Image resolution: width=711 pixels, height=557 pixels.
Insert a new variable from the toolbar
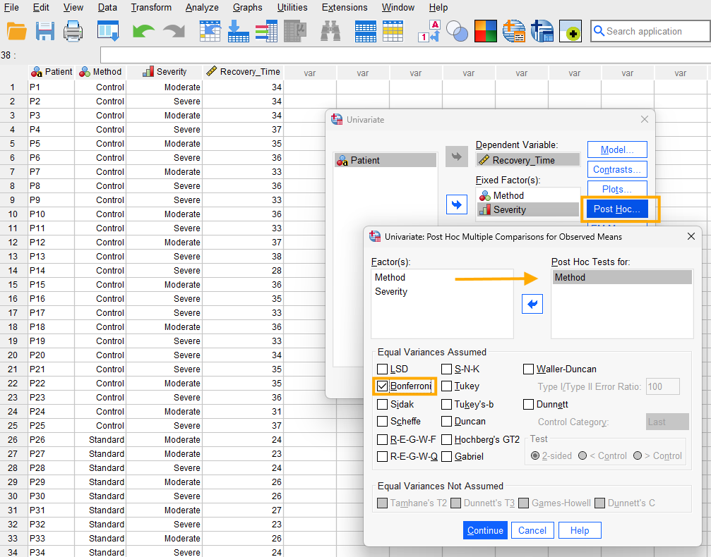pyautogui.click(x=393, y=31)
